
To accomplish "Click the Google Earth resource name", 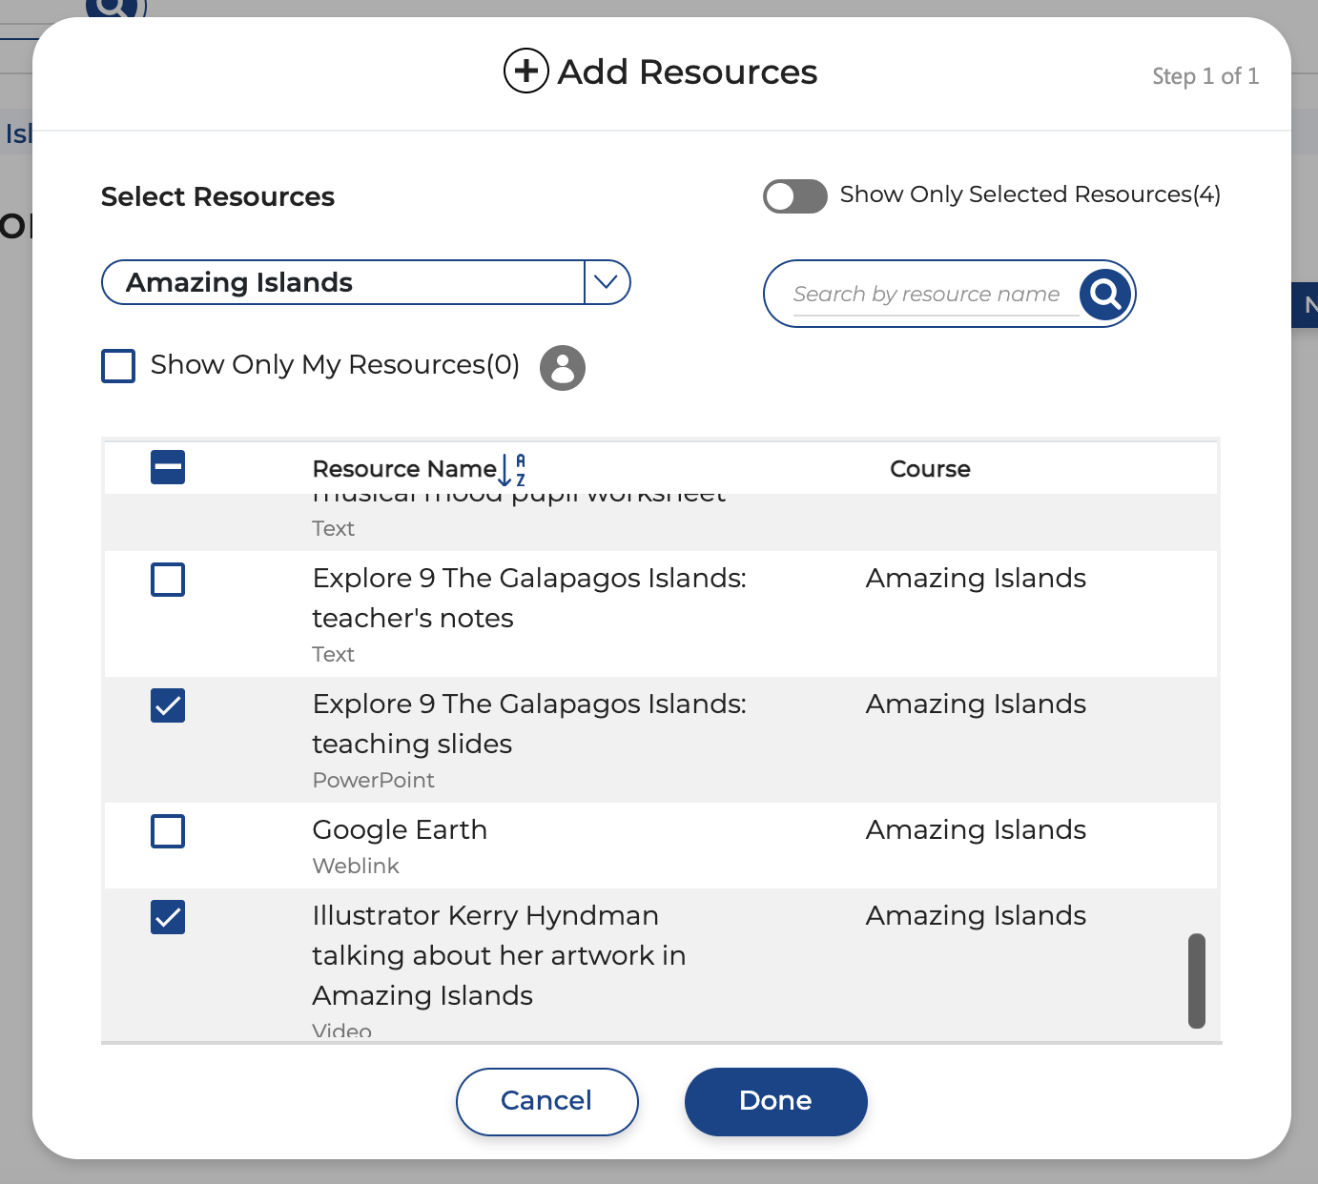I will pyautogui.click(x=400, y=830).
